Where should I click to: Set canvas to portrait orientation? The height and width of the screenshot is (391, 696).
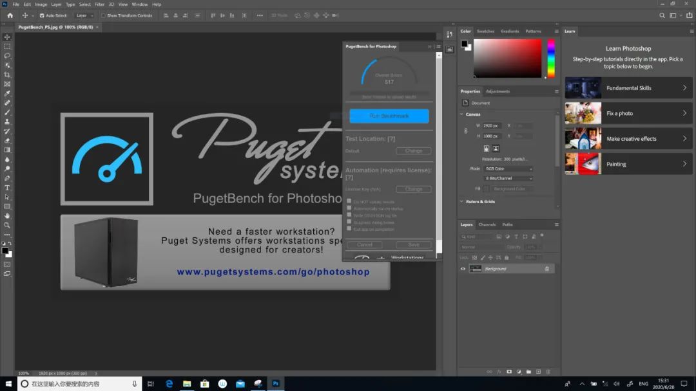(487, 149)
